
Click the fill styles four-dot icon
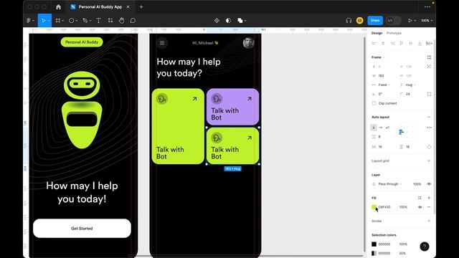[420, 198]
